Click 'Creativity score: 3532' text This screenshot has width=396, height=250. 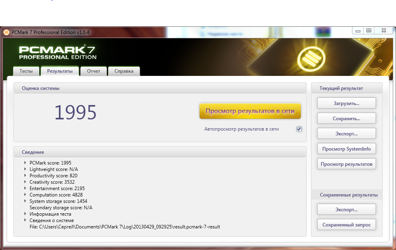(52, 182)
